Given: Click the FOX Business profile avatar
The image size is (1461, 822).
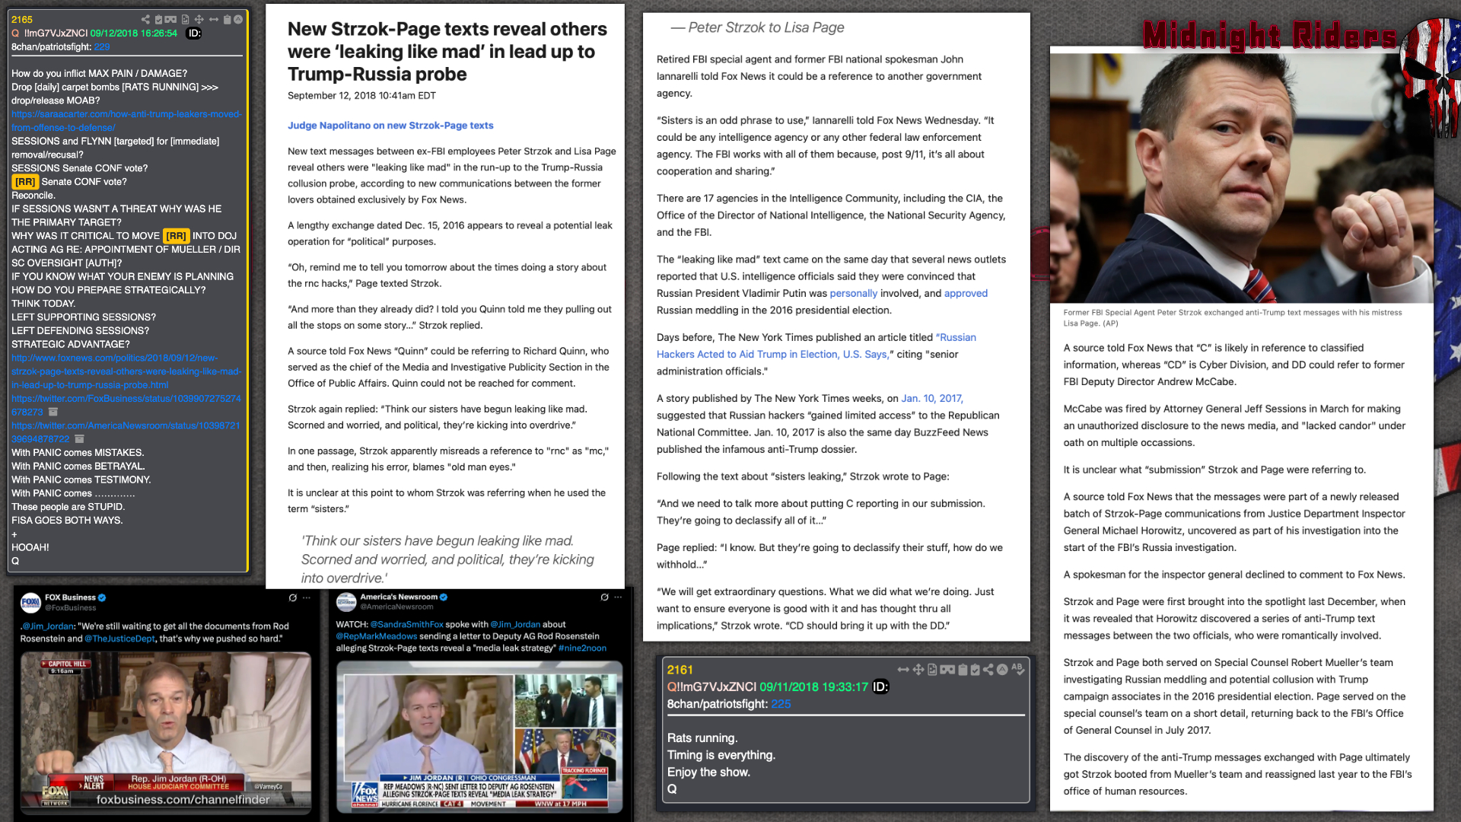Looking at the screenshot, I should (x=30, y=602).
